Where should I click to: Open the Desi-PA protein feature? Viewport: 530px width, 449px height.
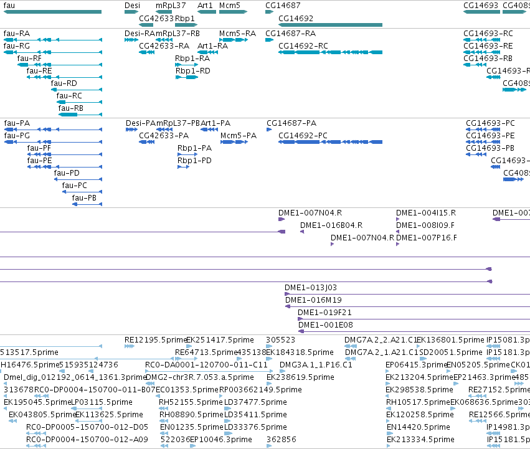pyautogui.click(x=131, y=130)
